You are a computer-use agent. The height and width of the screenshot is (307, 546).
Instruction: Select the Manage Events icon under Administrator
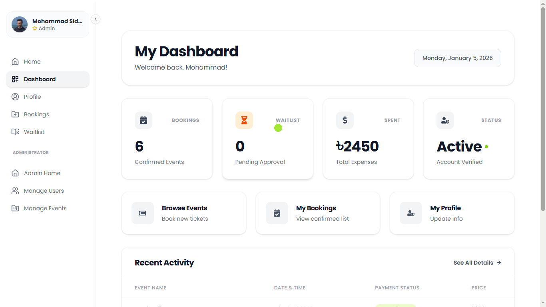click(x=15, y=208)
